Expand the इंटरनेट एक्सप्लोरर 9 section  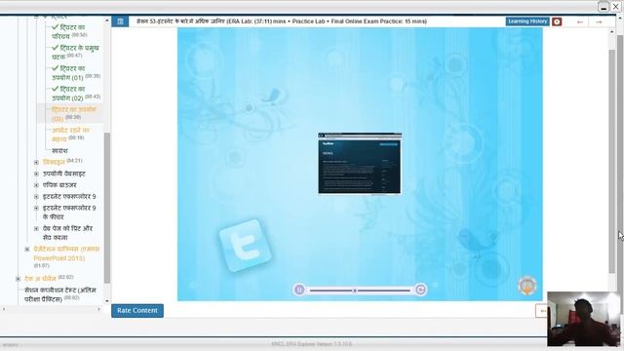click(x=36, y=197)
